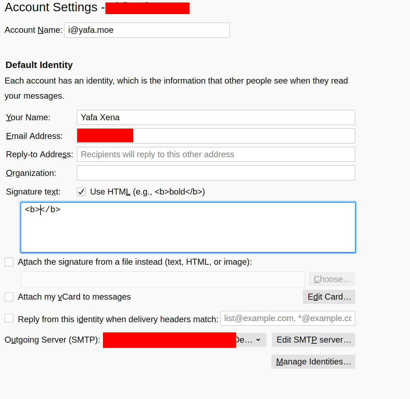Click inside the signature text area
Image resolution: width=410 pixels, height=399 pixels.
click(x=188, y=227)
